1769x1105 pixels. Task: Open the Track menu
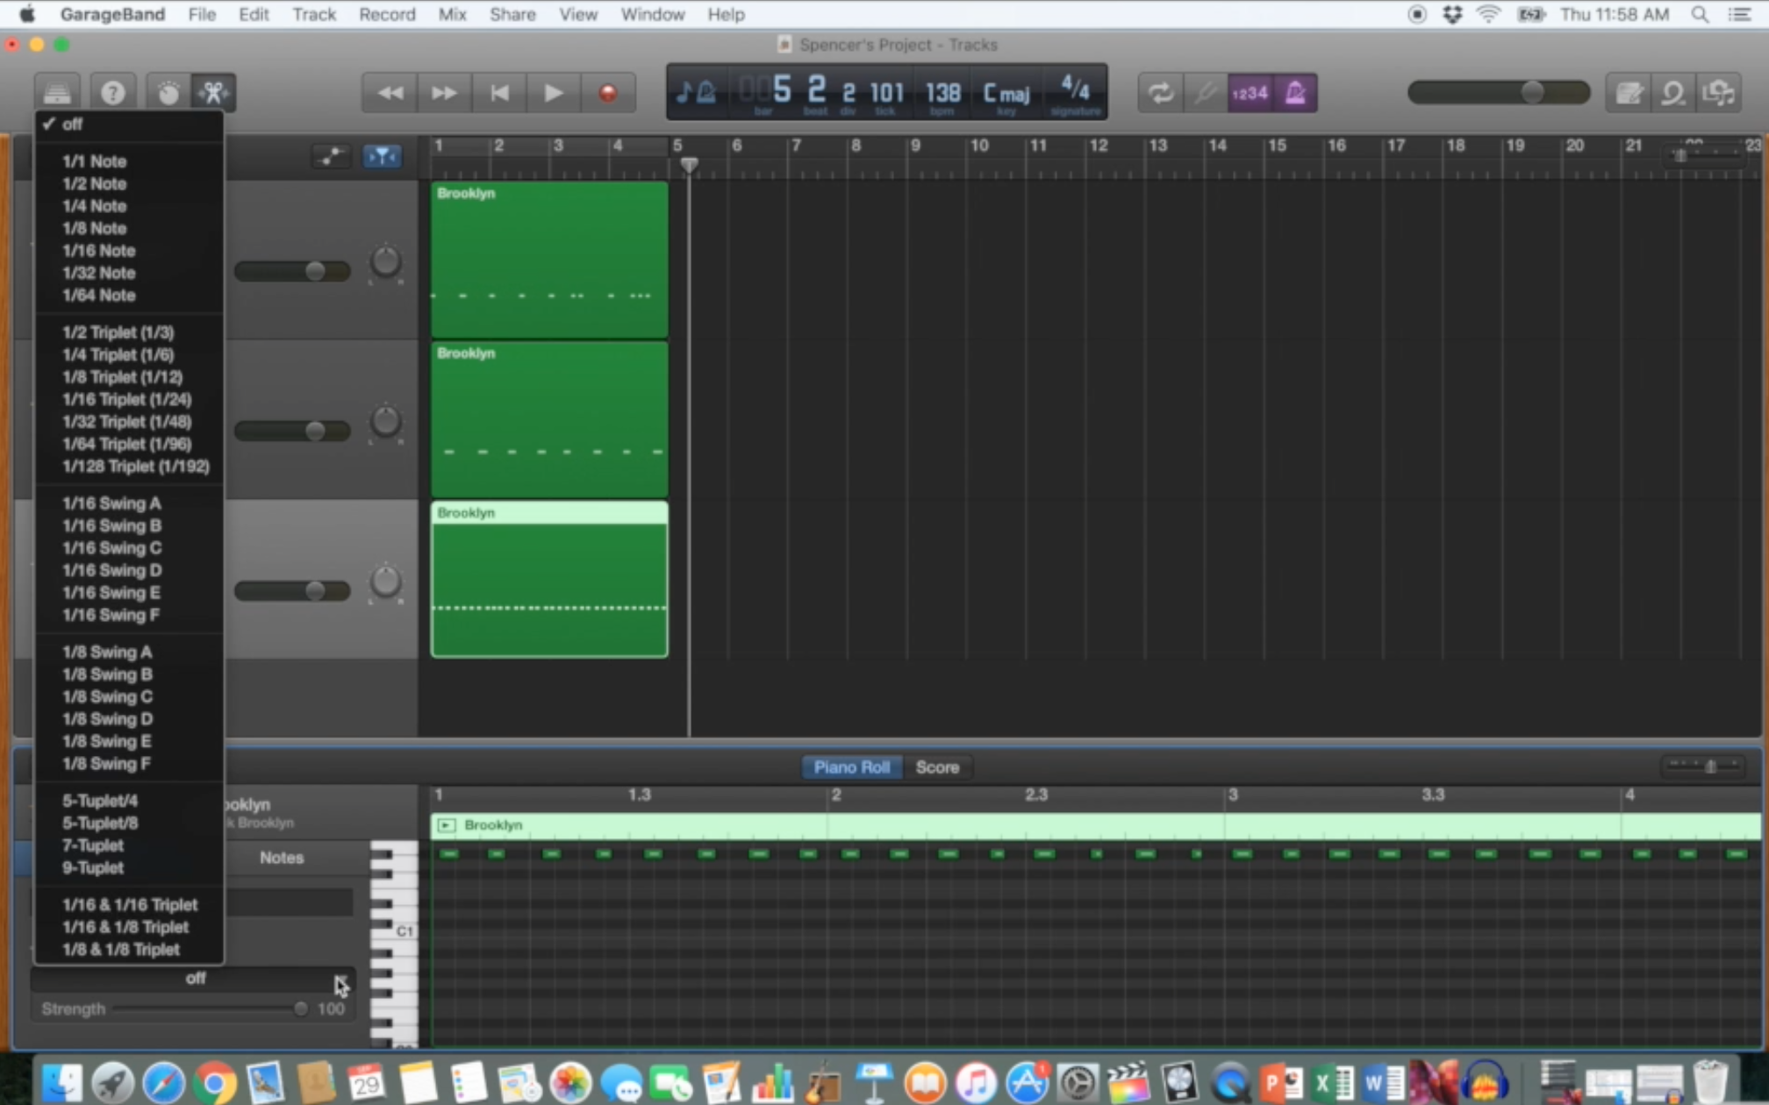pos(313,14)
